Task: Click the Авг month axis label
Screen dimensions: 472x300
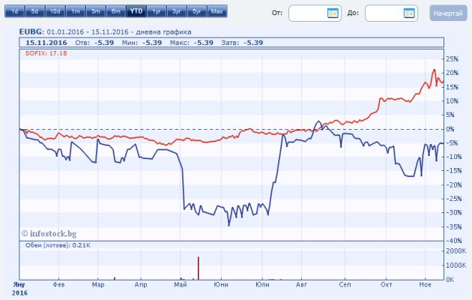Action: (302, 285)
